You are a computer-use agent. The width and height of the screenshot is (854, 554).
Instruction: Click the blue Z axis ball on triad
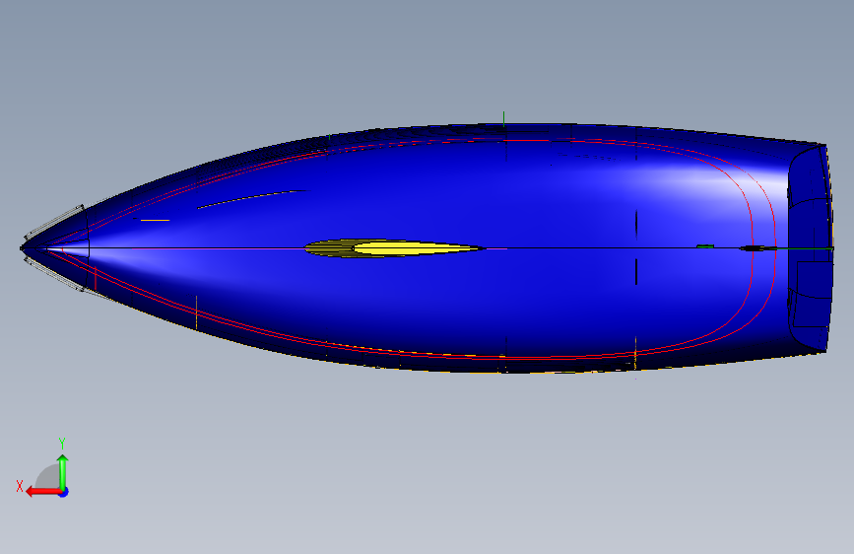click(64, 492)
